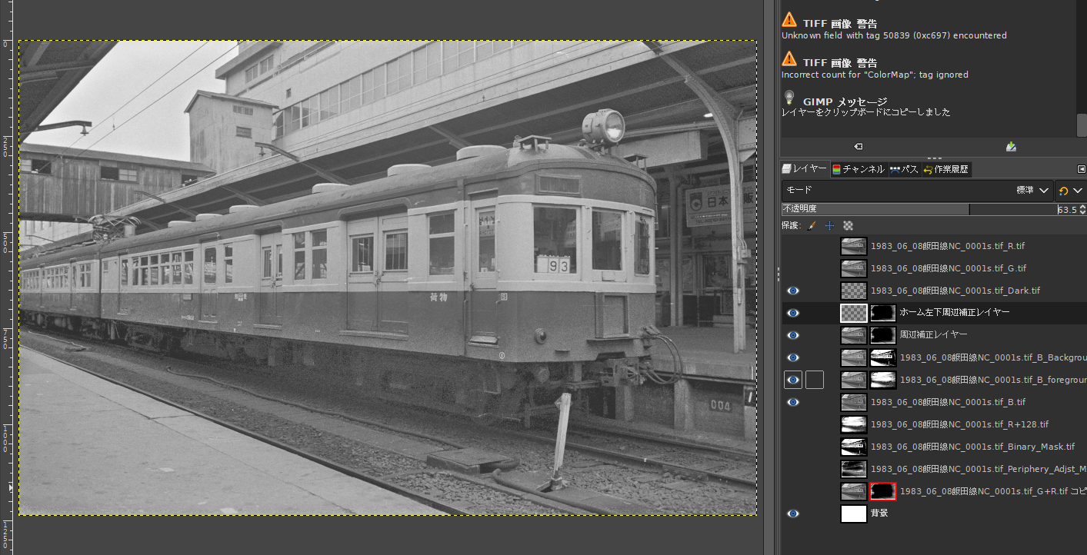This screenshot has width=1087, height=555.
Task: Select the tif_Binary_Mask.tif layer thumbnail
Action: coord(854,447)
